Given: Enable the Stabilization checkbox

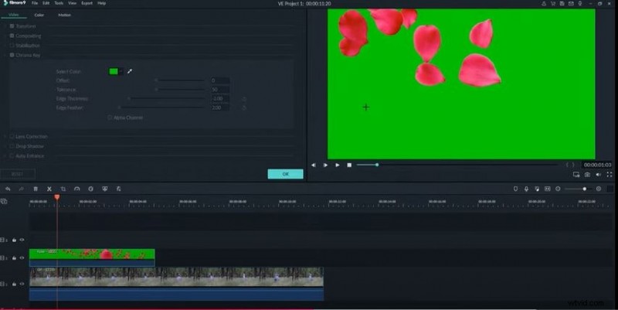Looking at the screenshot, I should coord(12,46).
